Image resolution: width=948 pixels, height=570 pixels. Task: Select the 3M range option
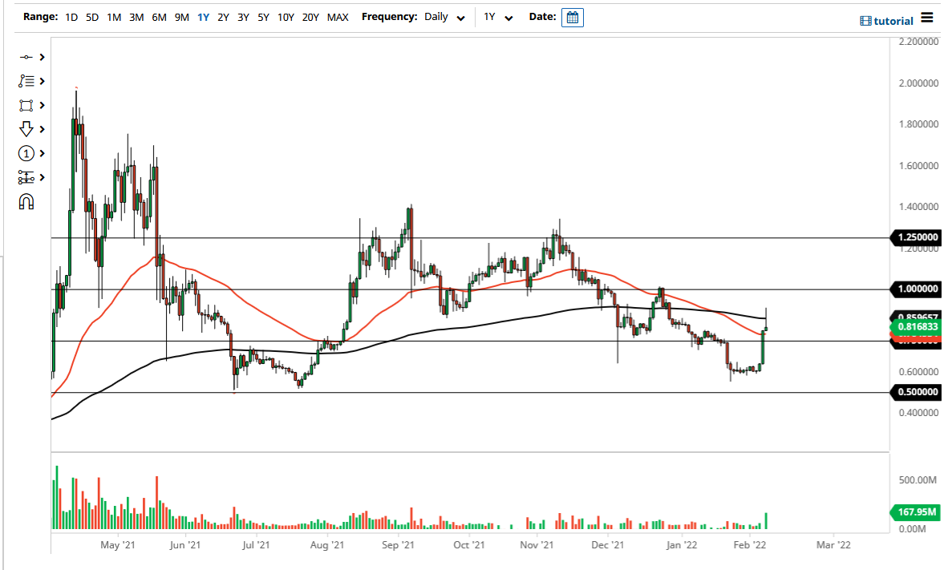click(x=134, y=16)
